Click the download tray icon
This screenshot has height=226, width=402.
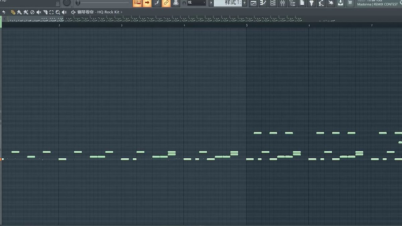point(340,3)
